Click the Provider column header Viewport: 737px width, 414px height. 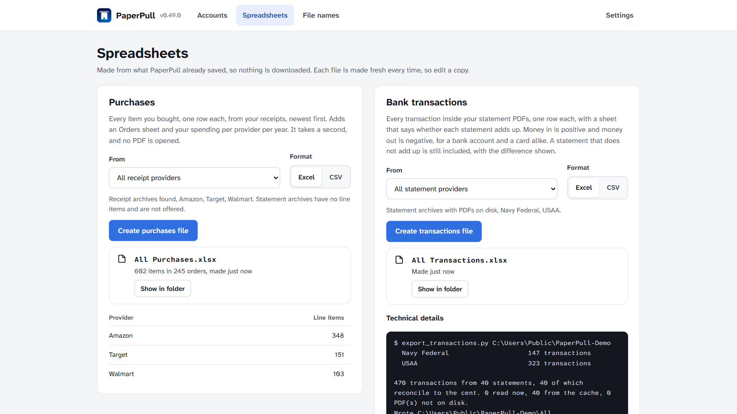coord(121,317)
